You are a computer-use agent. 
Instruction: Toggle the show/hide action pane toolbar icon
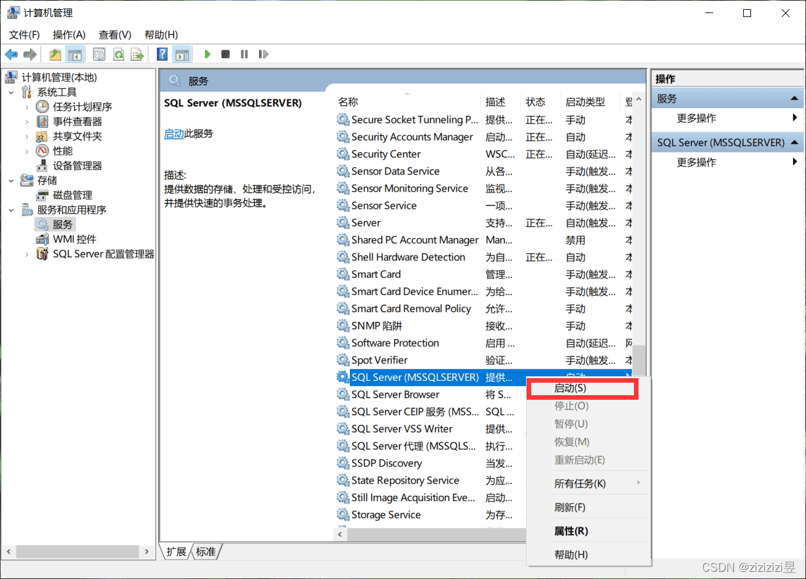182,54
